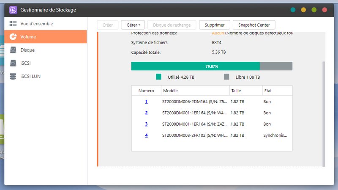338x190 pixels.
Task: Open disk number 4 link
Action: [x=146, y=135]
